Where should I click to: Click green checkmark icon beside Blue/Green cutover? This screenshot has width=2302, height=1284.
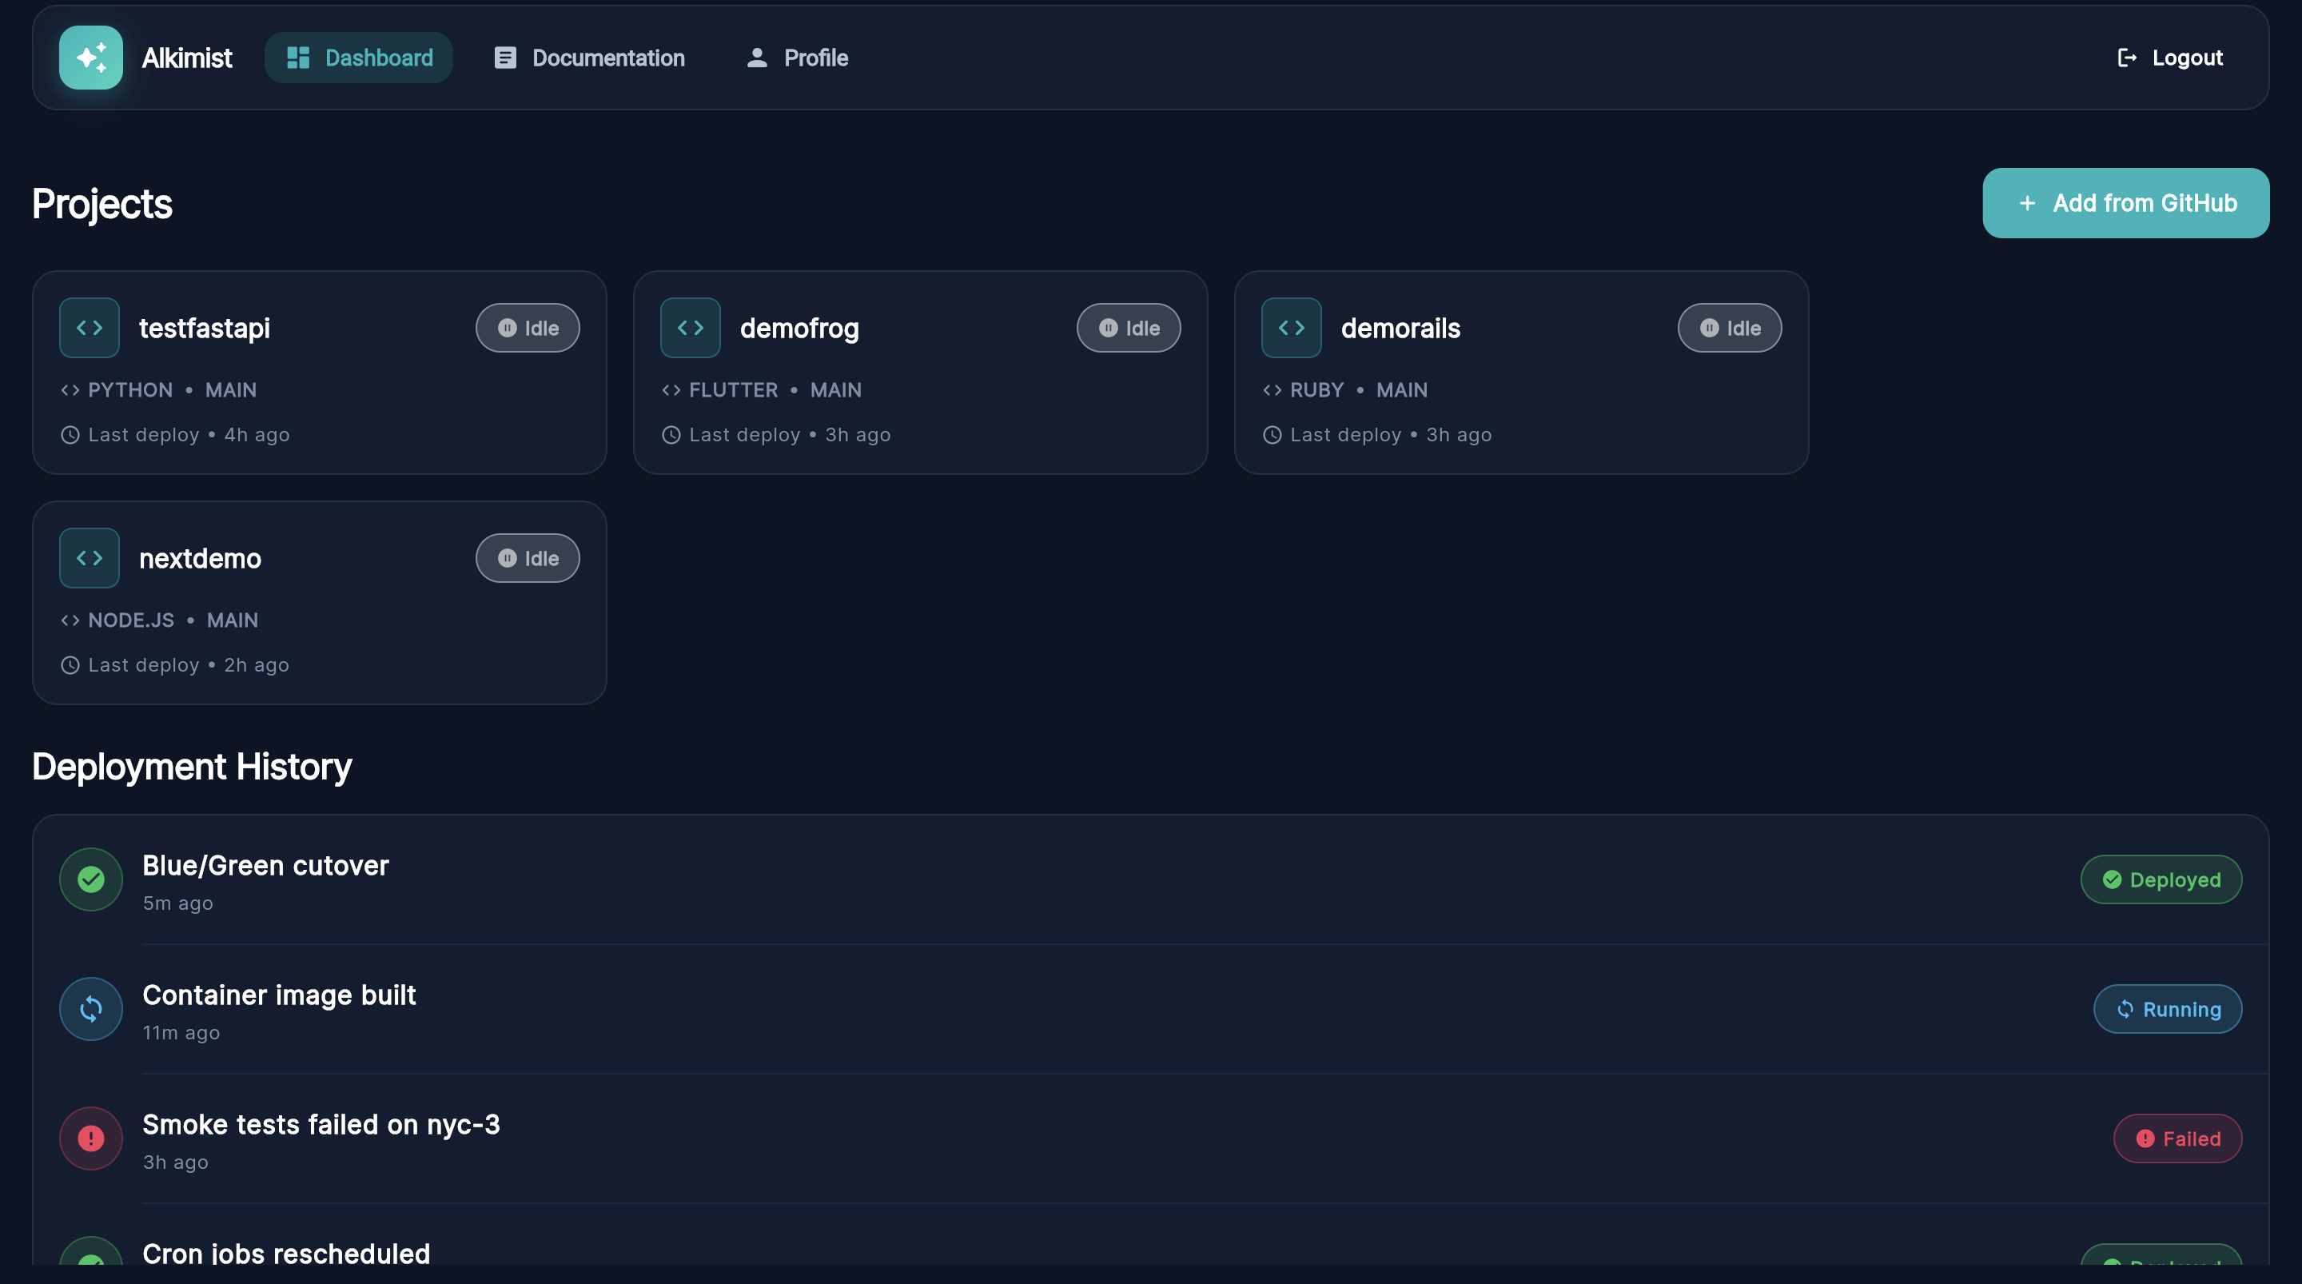click(90, 879)
